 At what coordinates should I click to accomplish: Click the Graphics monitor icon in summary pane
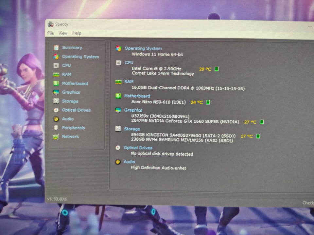pyautogui.click(x=118, y=110)
